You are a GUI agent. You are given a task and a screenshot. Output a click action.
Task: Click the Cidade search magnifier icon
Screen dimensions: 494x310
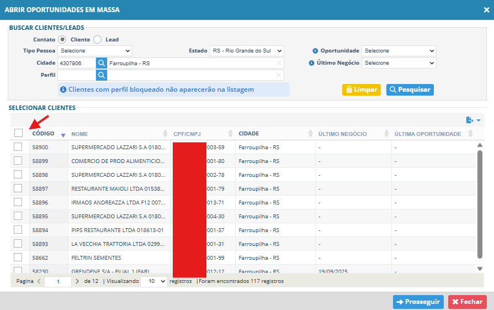point(102,63)
